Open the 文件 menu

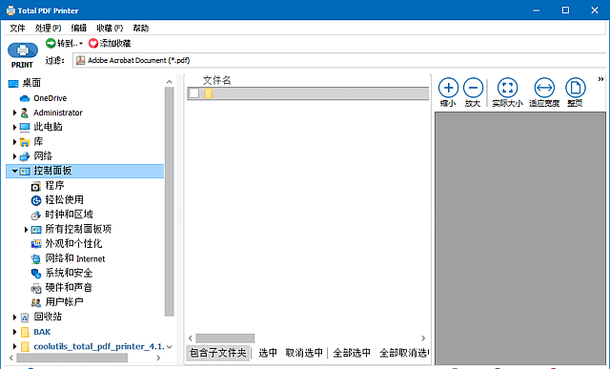(17, 28)
